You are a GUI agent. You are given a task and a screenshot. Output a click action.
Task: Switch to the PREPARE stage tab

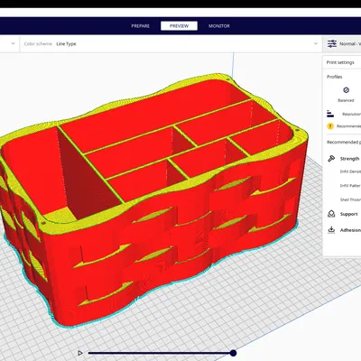pyautogui.click(x=140, y=26)
